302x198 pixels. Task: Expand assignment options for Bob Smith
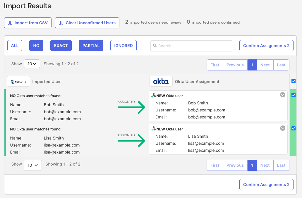point(283,95)
